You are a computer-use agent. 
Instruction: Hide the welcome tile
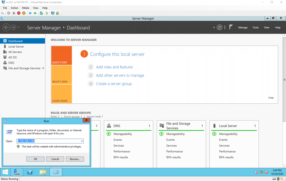(271, 98)
